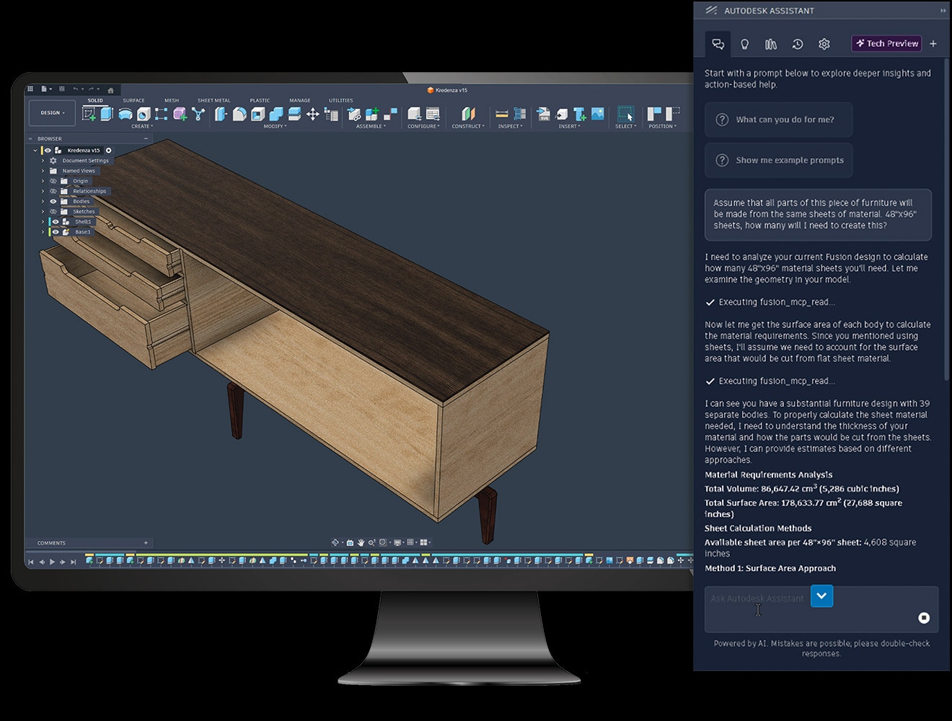Hide the Bodies folder in the browser

pyautogui.click(x=53, y=201)
